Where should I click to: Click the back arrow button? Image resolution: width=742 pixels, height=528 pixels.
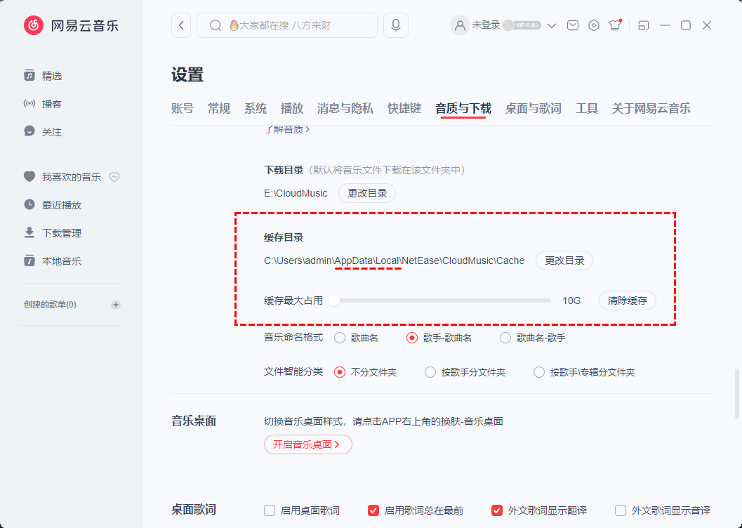click(181, 25)
